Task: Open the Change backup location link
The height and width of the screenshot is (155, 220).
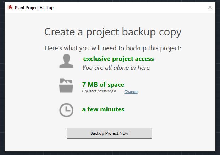Action: tap(131, 92)
